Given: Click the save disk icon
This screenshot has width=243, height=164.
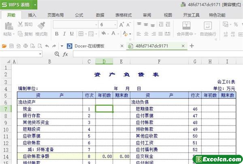Looking at the screenshot, I should 11,46.
